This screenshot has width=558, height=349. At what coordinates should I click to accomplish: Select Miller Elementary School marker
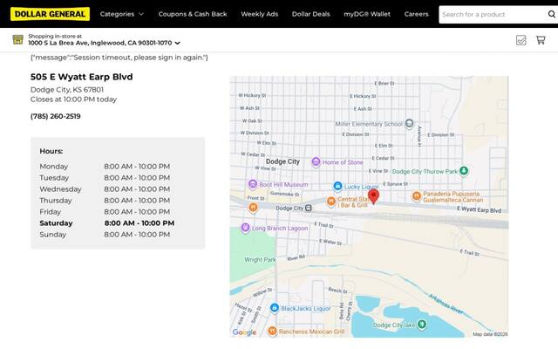click(409, 123)
